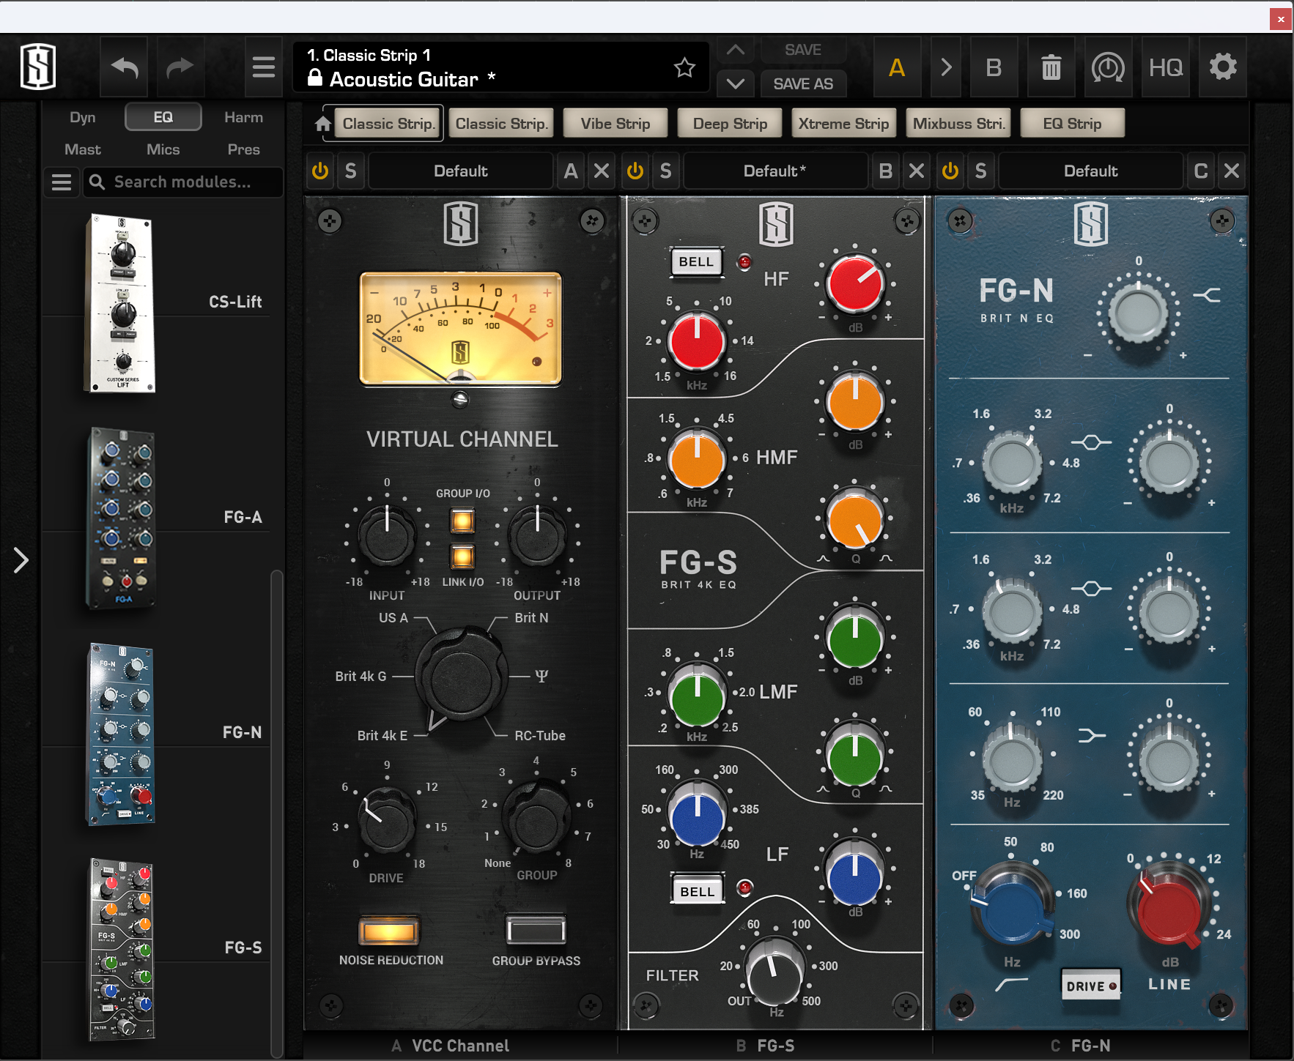Click the SAVE AS button
Viewport: 1294px width, 1061px height.
tap(803, 83)
